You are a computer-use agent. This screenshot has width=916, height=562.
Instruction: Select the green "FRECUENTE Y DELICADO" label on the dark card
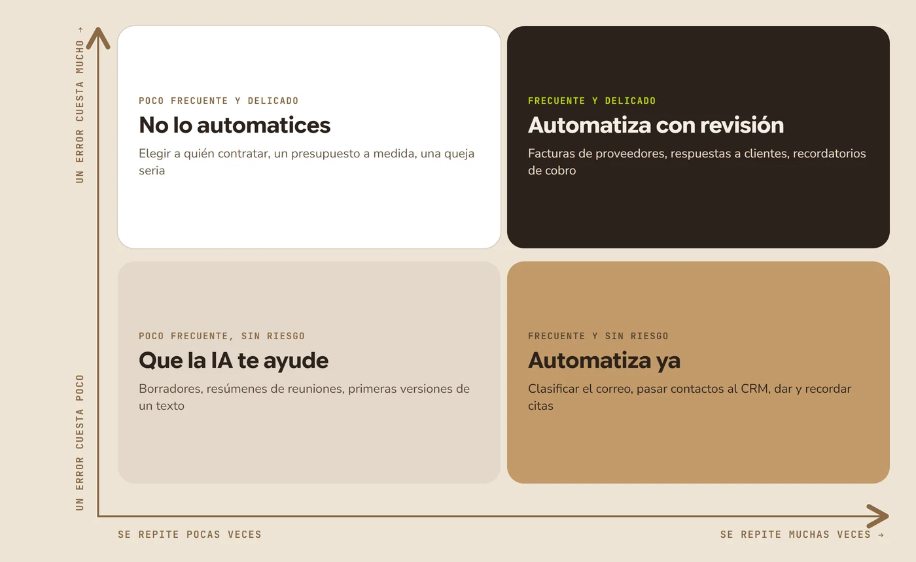(591, 101)
